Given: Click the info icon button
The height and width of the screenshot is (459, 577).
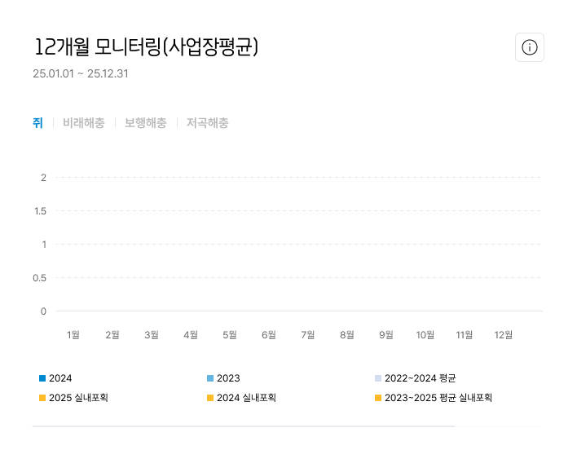Looking at the screenshot, I should tap(529, 47).
